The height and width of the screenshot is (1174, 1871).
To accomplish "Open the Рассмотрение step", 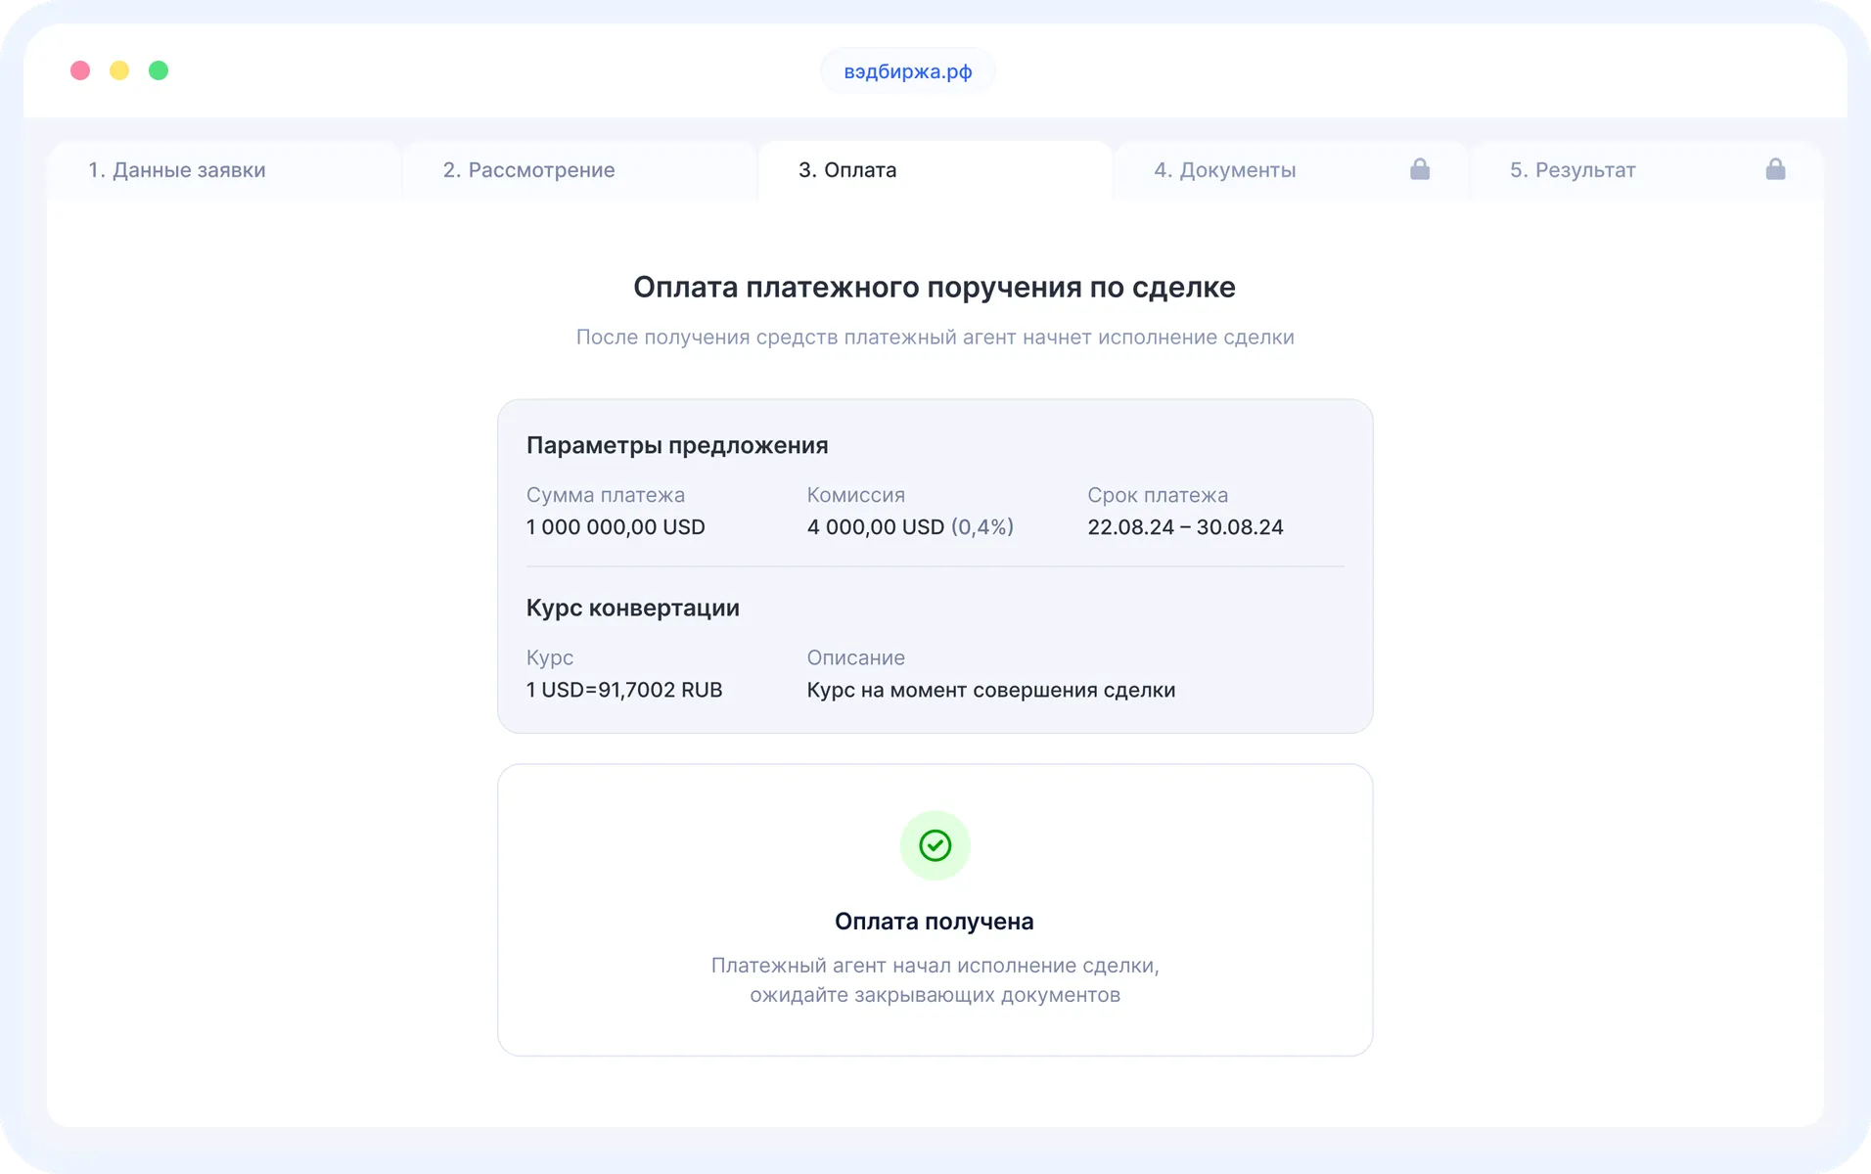I will (528, 169).
